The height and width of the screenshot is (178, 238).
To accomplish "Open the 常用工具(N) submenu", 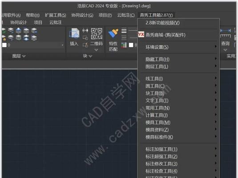I will pos(178,108).
